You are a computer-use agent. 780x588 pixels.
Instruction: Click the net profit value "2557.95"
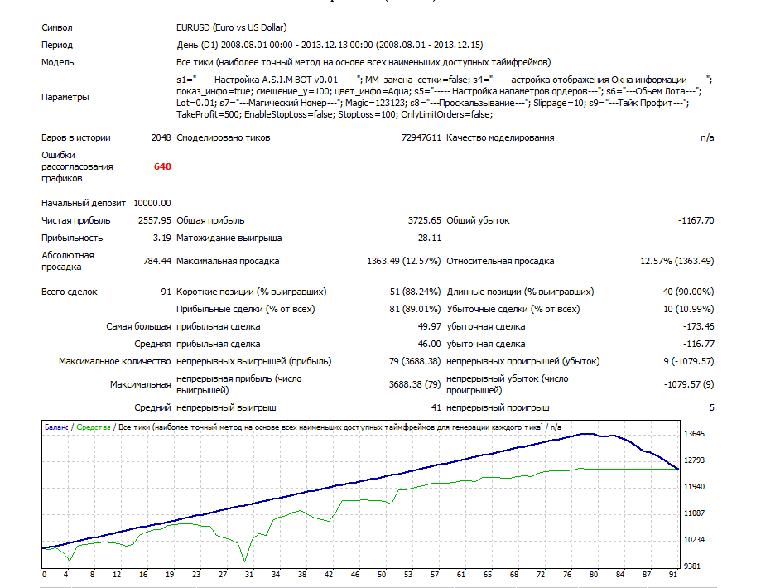pos(155,220)
